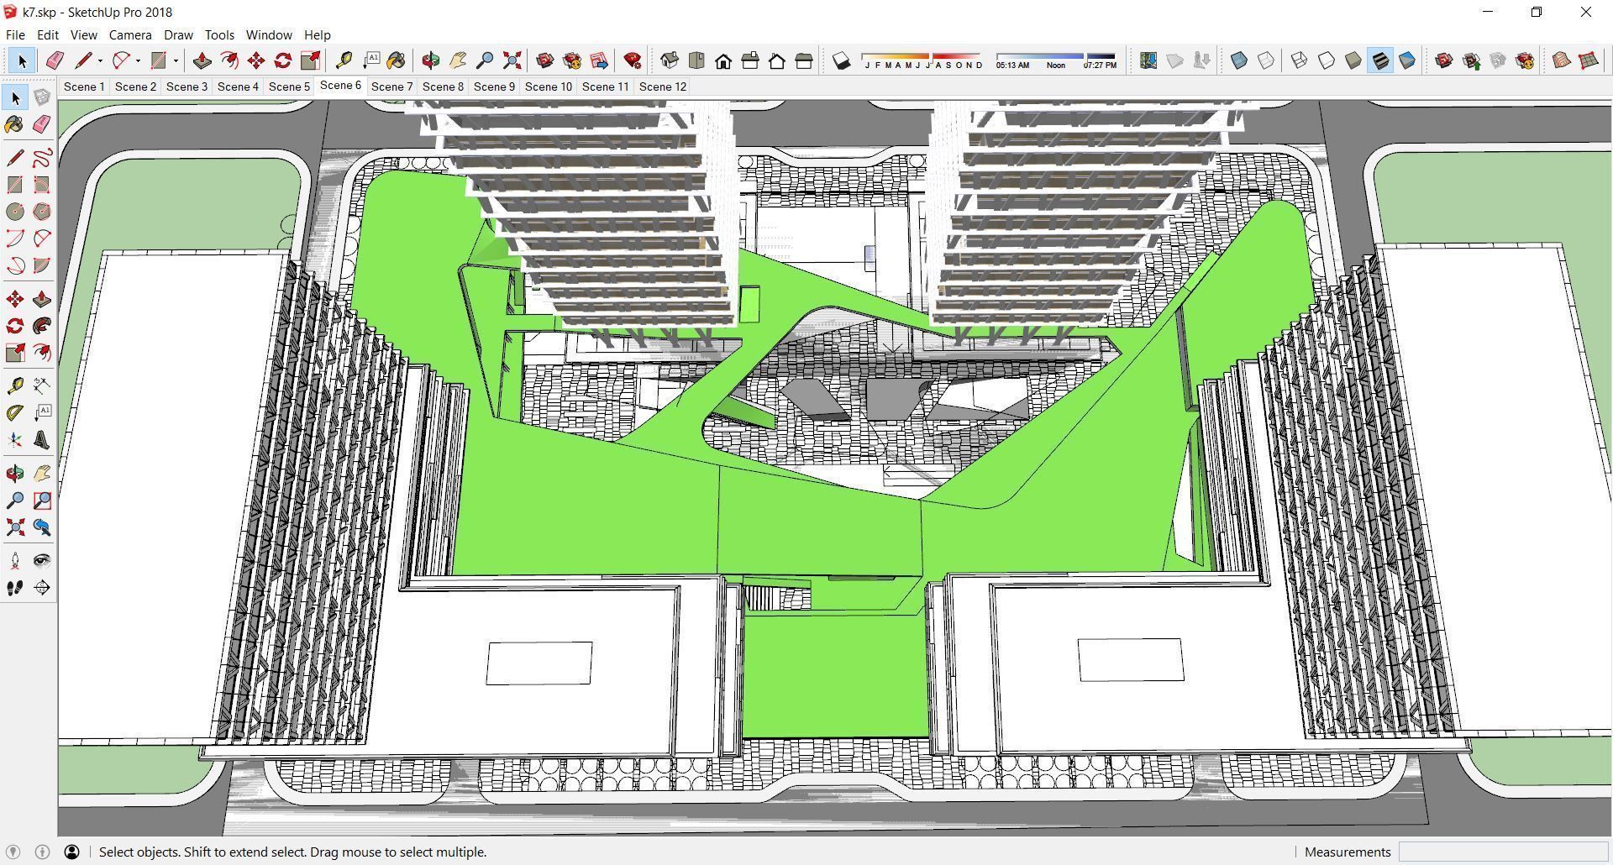Select the Offset tool in top toolbar

point(229,60)
